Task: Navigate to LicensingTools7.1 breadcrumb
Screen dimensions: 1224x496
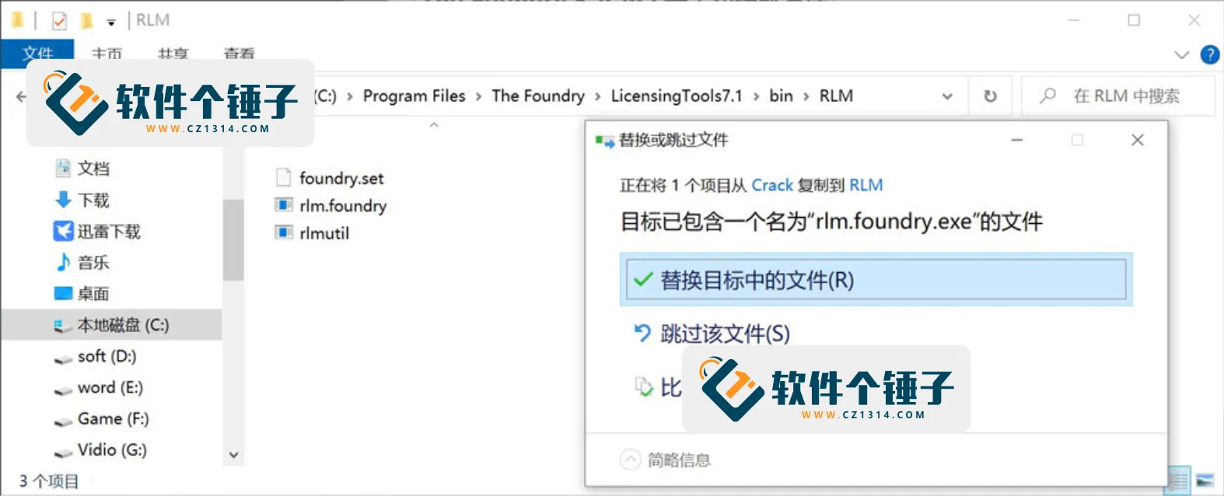Action: click(677, 96)
